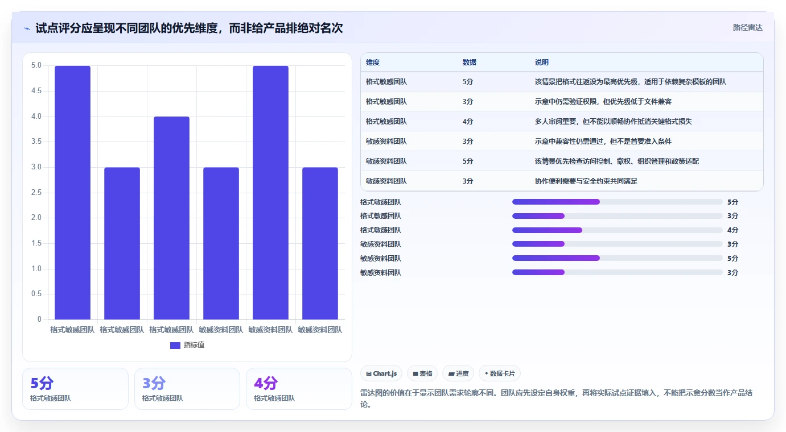Screen dimensions: 786x432
Task: Select the 格式敏感团队 chart bar reaching 4.0
Action: coord(171,218)
